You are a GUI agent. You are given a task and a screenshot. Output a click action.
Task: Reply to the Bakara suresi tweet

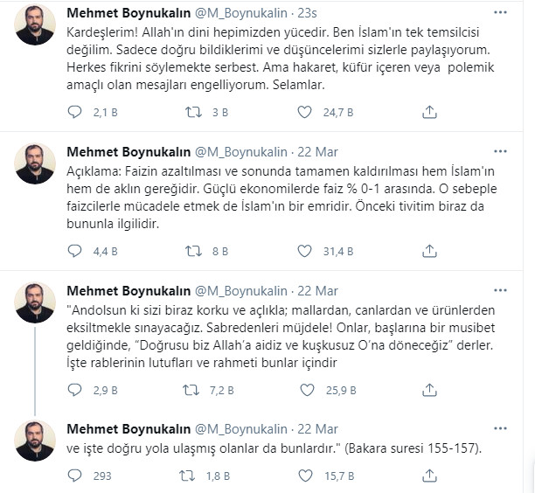tap(75, 476)
